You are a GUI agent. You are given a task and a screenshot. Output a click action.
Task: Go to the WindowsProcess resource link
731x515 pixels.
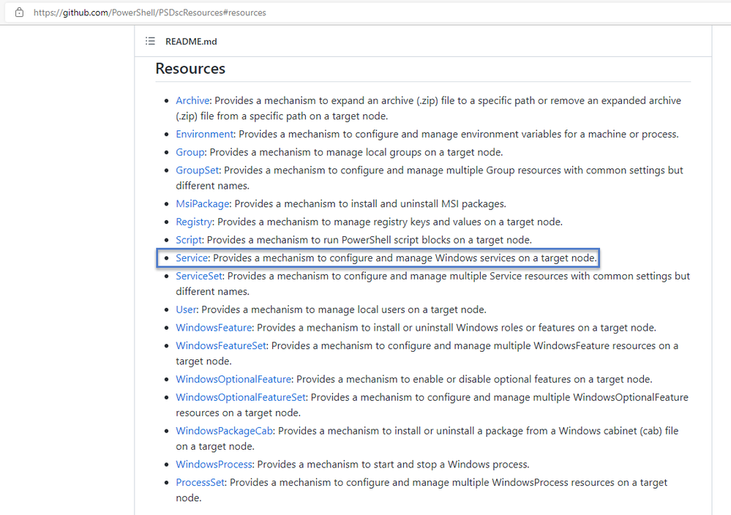pyautogui.click(x=214, y=465)
